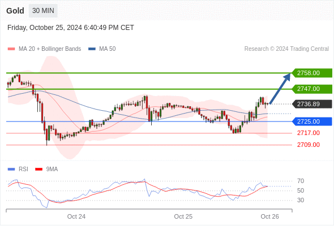
Task: Click the 2758.00 green resistance tag
Action: pos(312,73)
